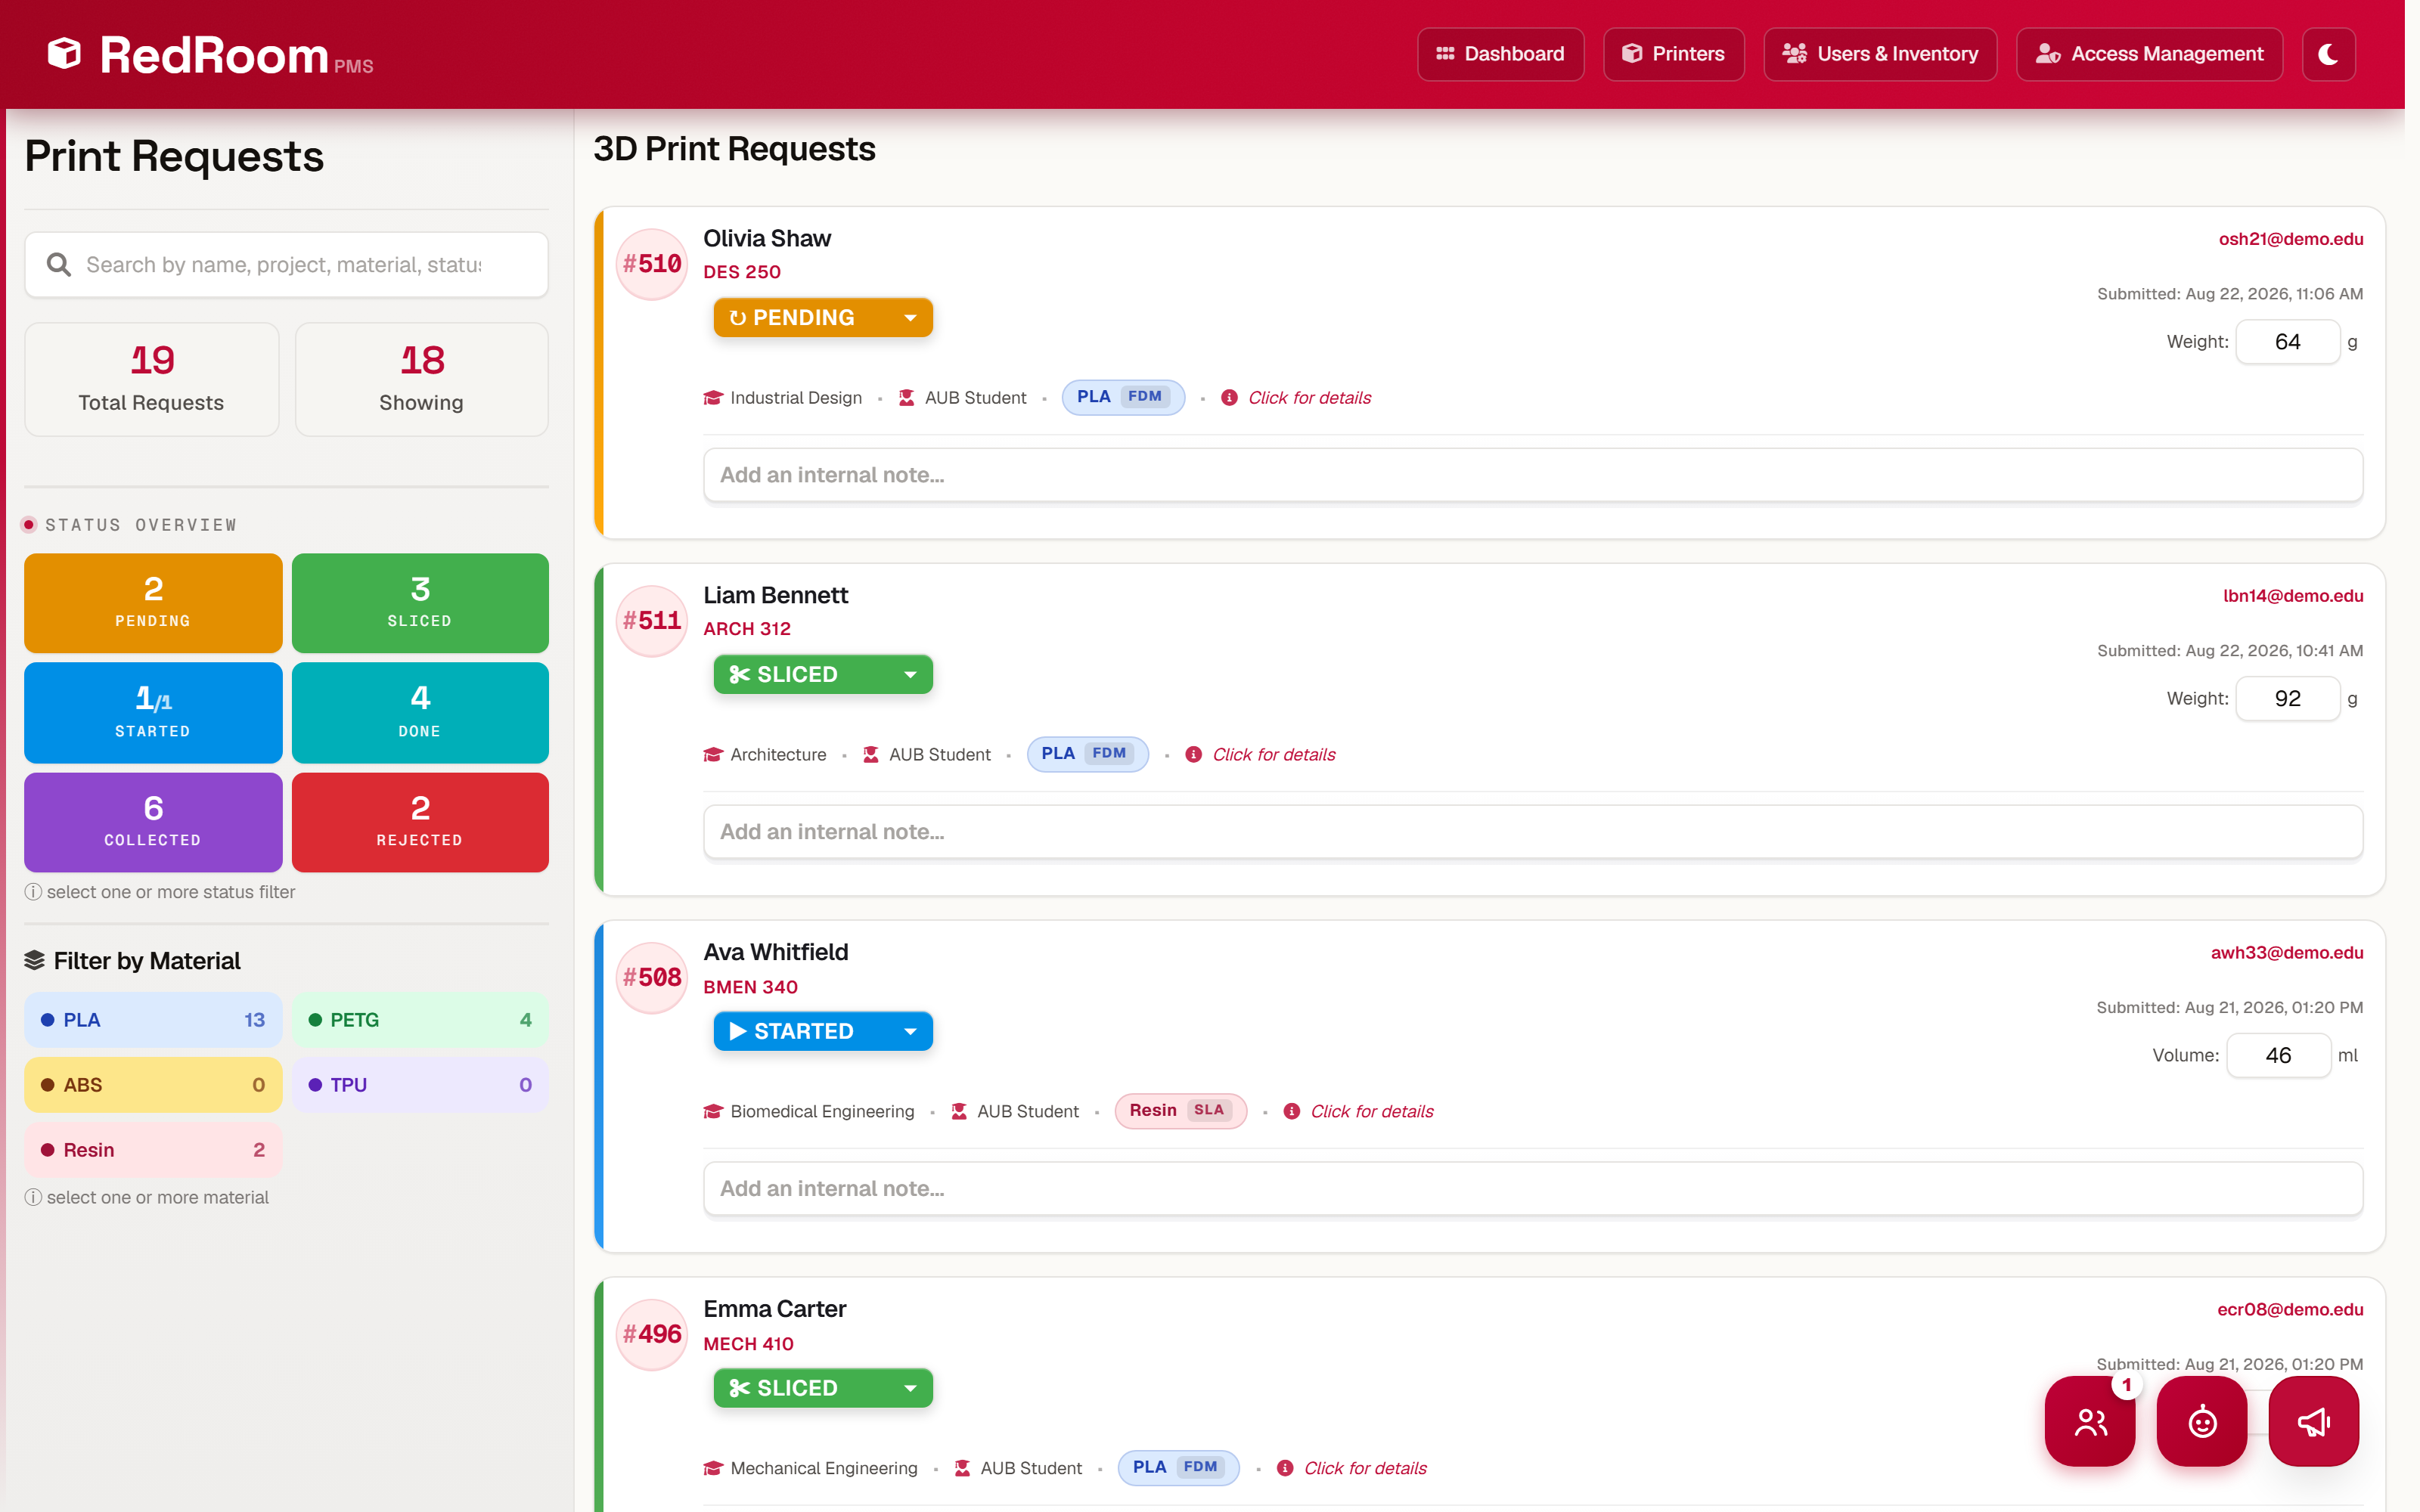Viewport: 2420px width, 1512px height.
Task: Edit the weight field showing 64
Action: 2288,342
